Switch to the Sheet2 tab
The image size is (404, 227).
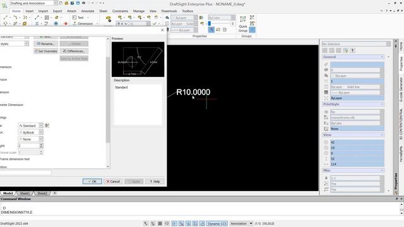42,193
